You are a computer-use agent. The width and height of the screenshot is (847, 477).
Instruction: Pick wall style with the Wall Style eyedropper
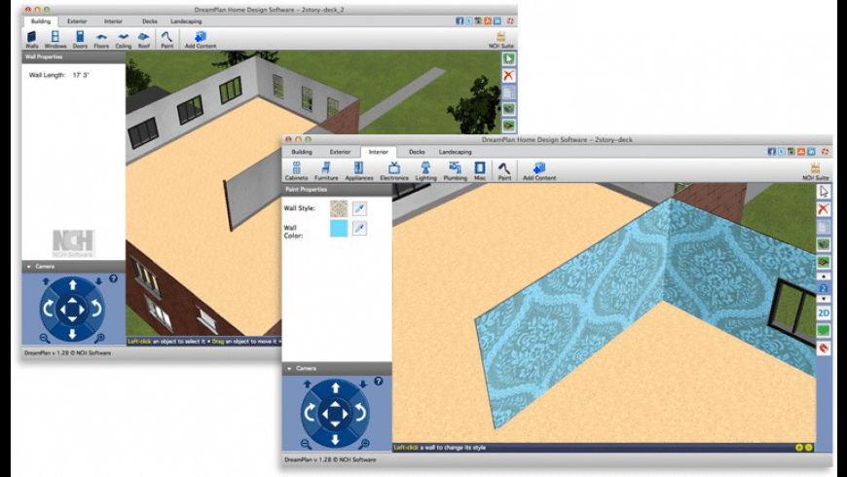(x=359, y=208)
